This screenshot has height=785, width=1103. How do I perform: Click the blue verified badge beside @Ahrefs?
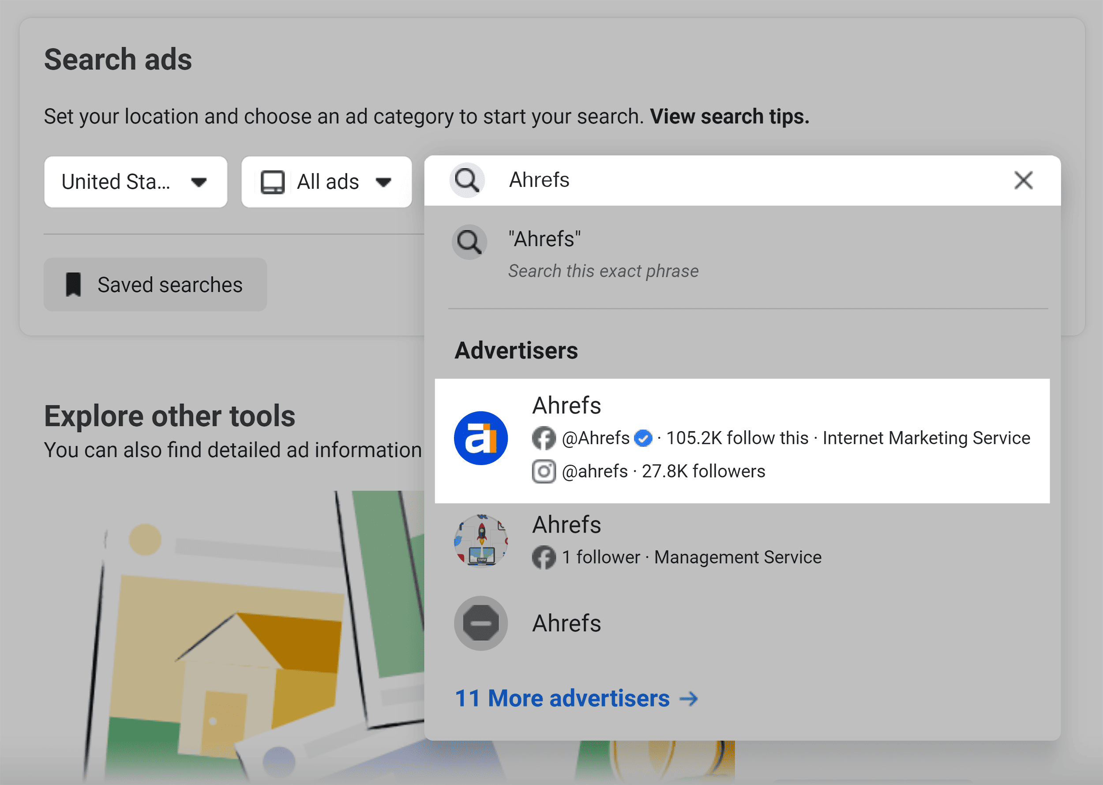643,438
